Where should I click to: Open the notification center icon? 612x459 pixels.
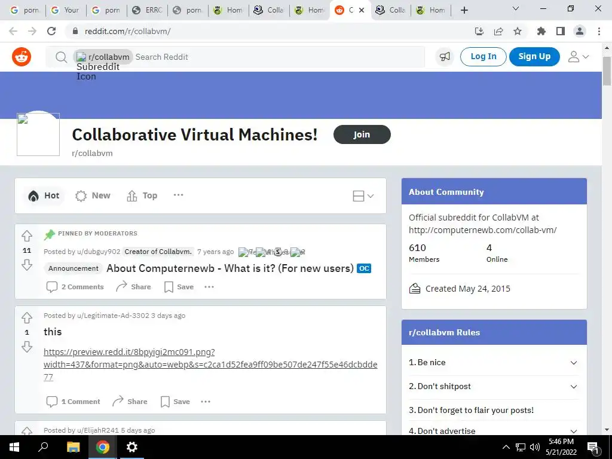[x=593, y=448]
